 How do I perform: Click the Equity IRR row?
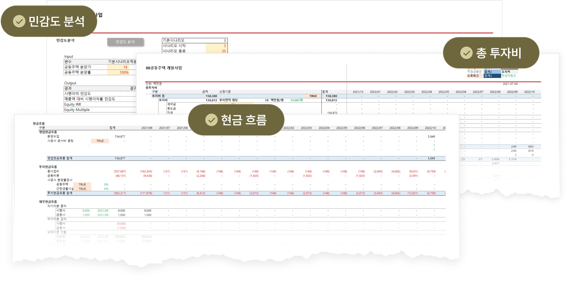tap(100, 104)
